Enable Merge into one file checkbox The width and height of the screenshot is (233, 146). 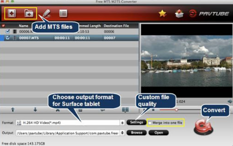150,123
